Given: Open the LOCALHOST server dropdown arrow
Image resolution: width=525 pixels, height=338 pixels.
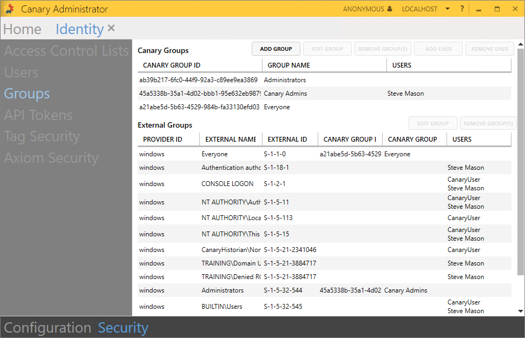Looking at the screenshot, I should [447, 9].
